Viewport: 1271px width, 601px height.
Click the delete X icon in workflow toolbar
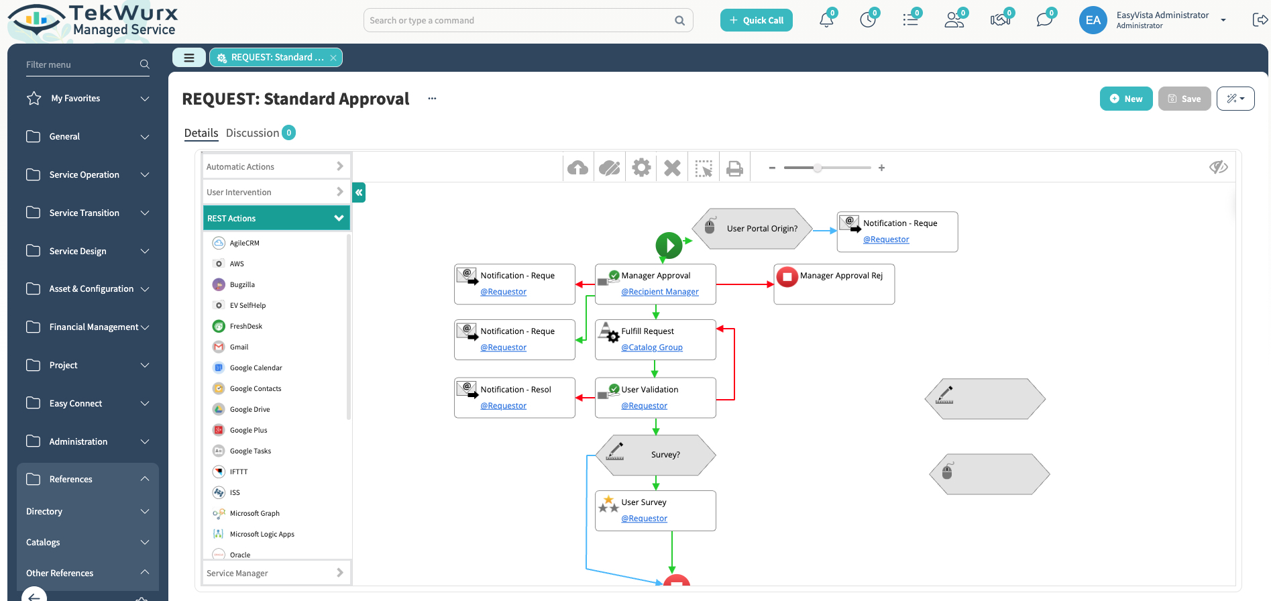point(672,168)
